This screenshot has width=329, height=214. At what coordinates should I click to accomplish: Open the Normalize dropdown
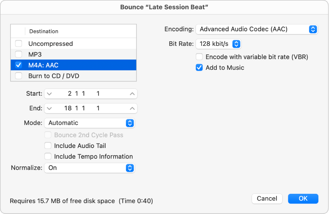pos(90,168)
